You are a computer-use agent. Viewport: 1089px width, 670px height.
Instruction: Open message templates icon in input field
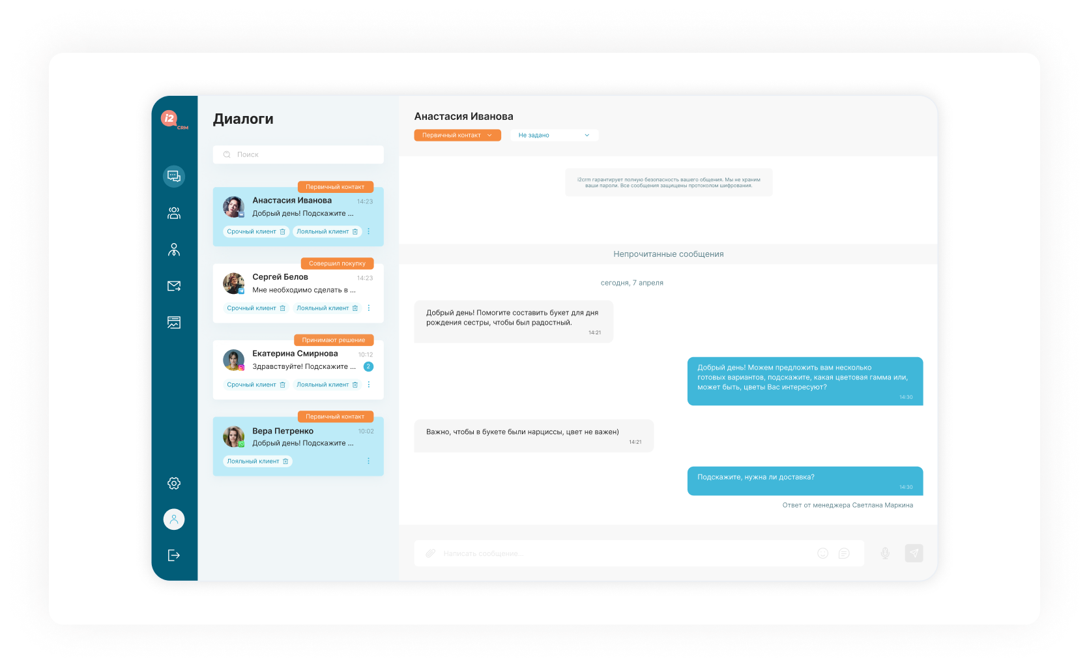point(844,553)
